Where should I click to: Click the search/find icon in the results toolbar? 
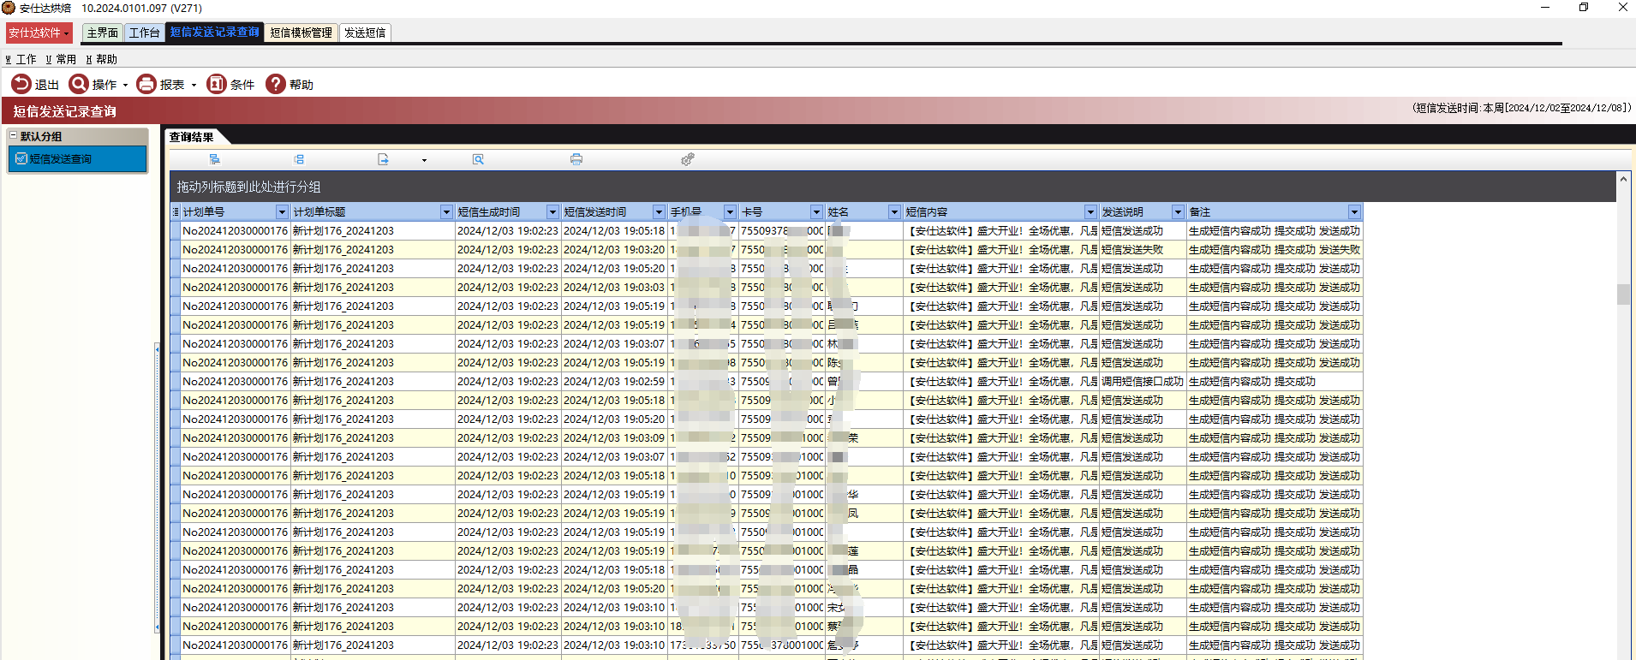(478, 159)
